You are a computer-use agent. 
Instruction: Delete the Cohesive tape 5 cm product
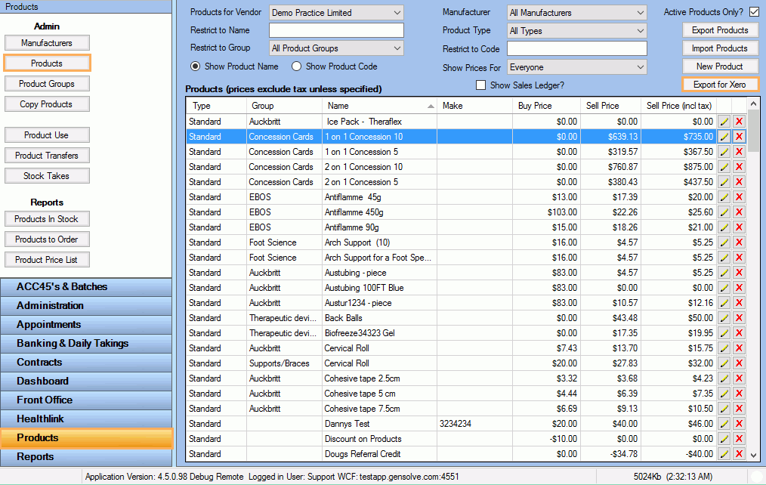(739, 394)
